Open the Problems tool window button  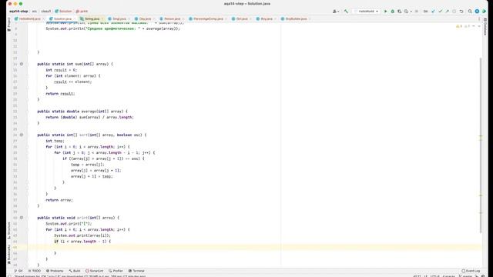55,271
